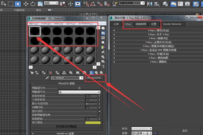The image size is (203, 135).
Task: Toggle the Backlight icon in material editor
Action: point(103,33)
